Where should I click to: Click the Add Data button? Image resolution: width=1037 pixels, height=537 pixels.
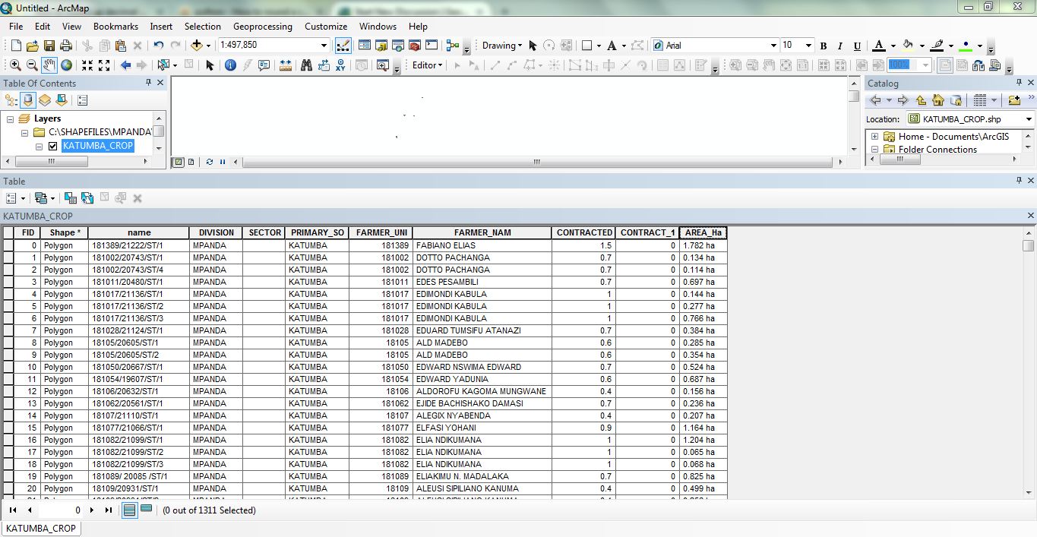[197, 46]
